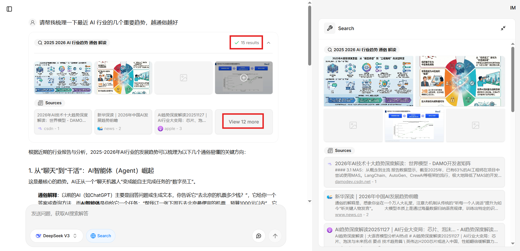Click the csdn favicon in first source card
This screenshot has width=520, height=251.
click(40, 129)
